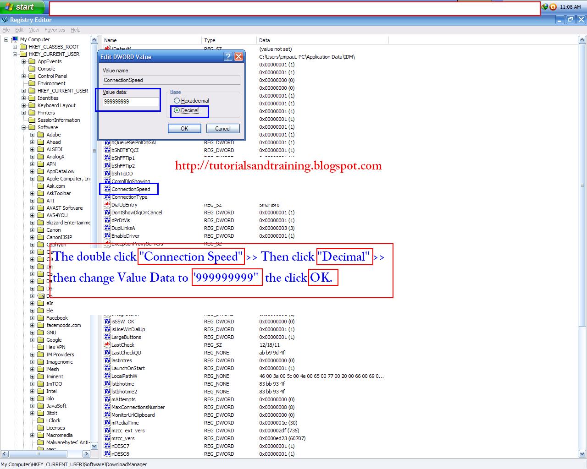This screenshot has width=587, height=469.
Task: Select the Ahead folder icon
Action: click(x=40, y=142)
